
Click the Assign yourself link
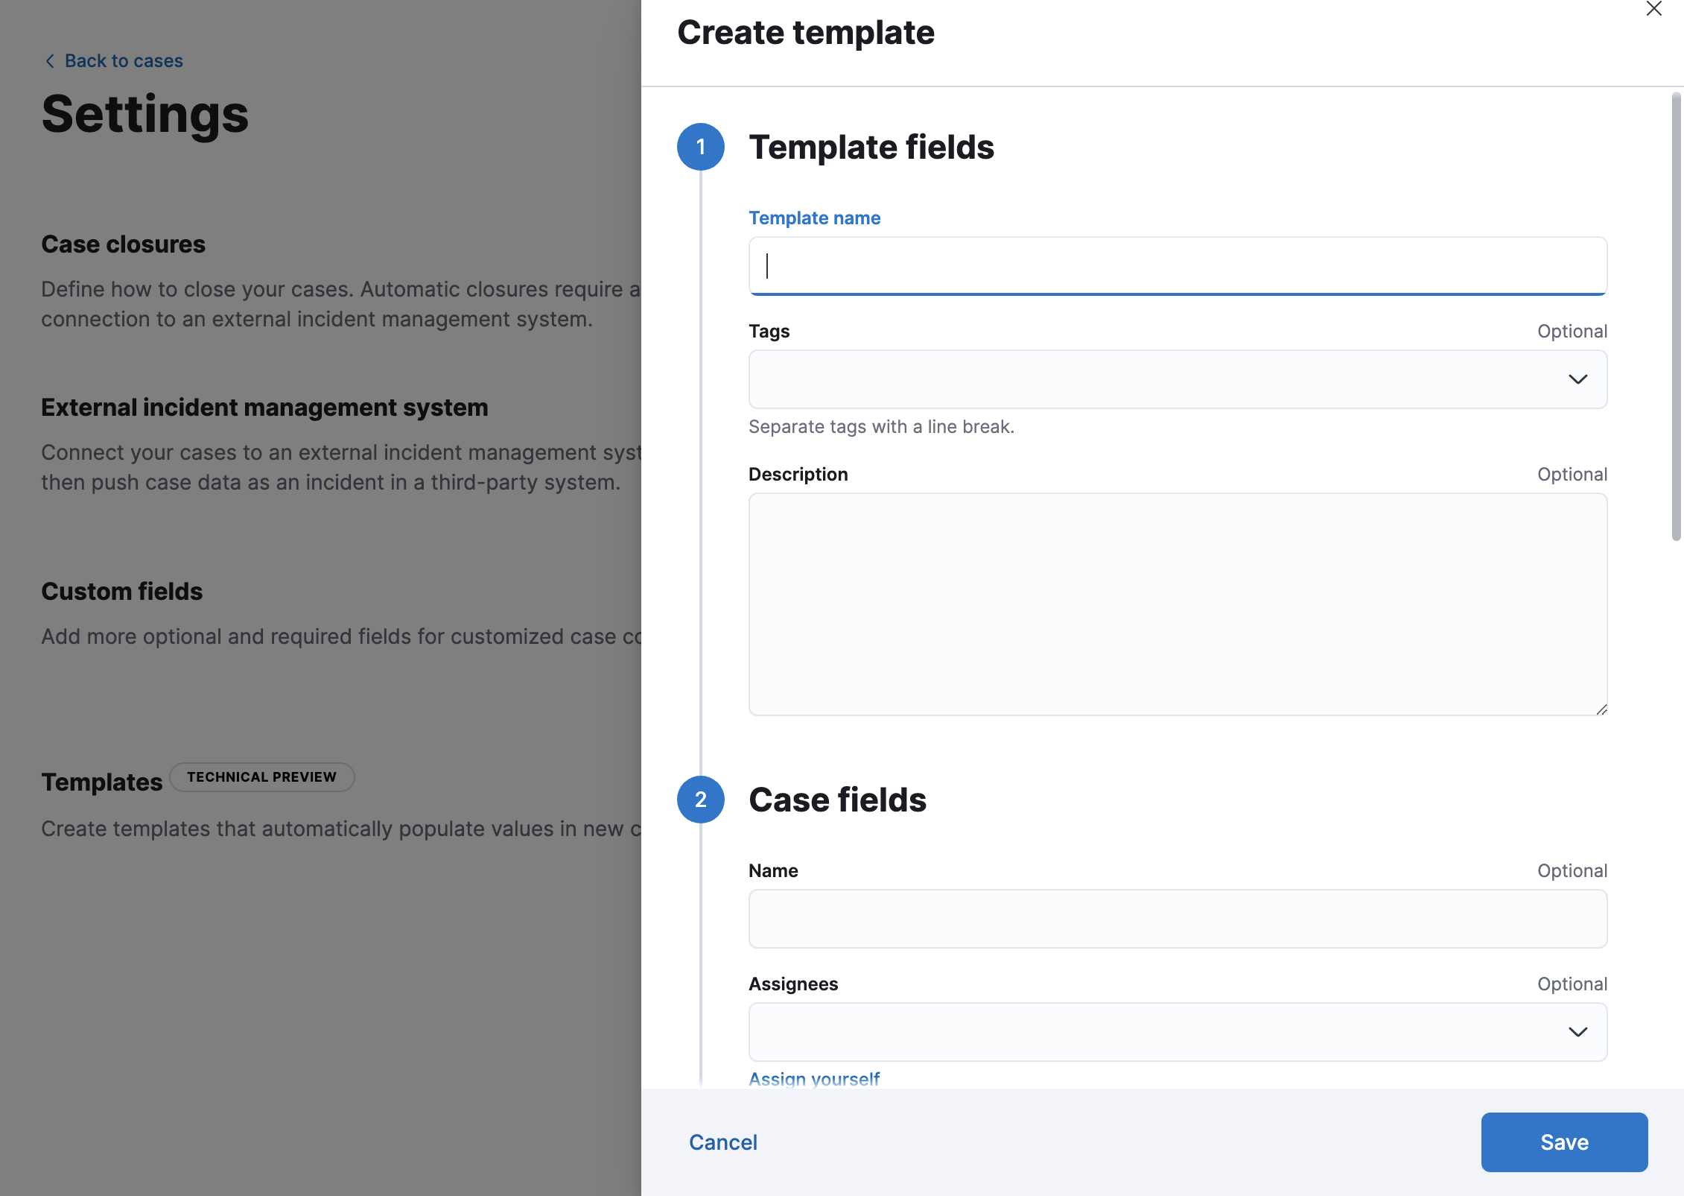point(814,1078)
